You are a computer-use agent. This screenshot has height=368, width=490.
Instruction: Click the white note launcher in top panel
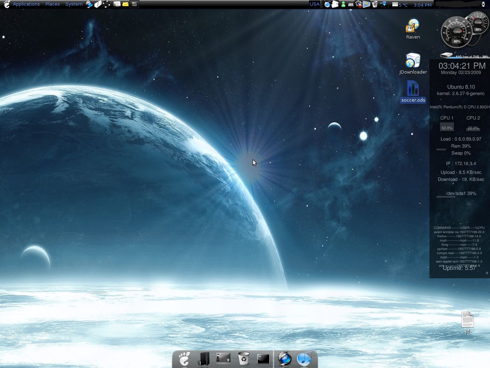(x=98, y=4)
